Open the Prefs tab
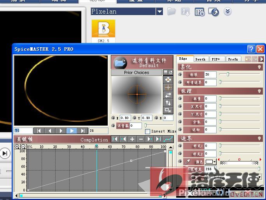The height and width of the screenshot is (200, 266). click(233, 59)
